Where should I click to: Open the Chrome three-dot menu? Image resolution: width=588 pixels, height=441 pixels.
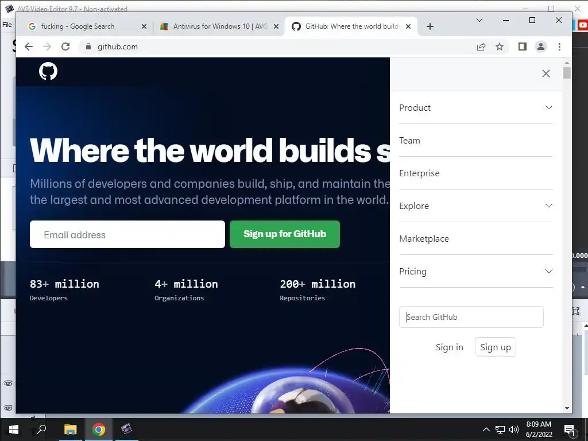pyautogui.click(x=559, y=47)
